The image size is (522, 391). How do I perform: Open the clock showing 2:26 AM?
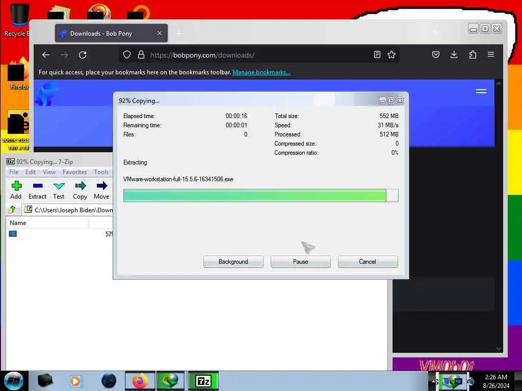point(496,381)
